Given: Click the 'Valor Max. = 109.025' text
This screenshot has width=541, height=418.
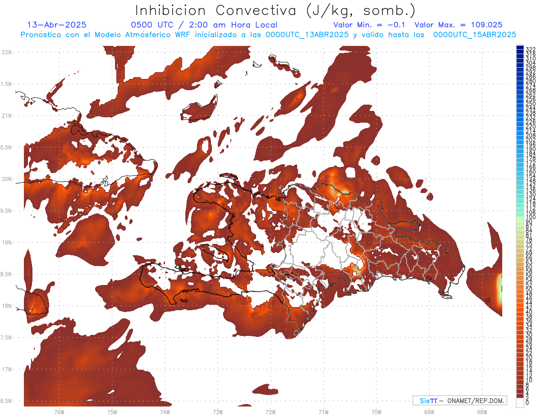Looking at the screenshot, I should pos(458,25).
